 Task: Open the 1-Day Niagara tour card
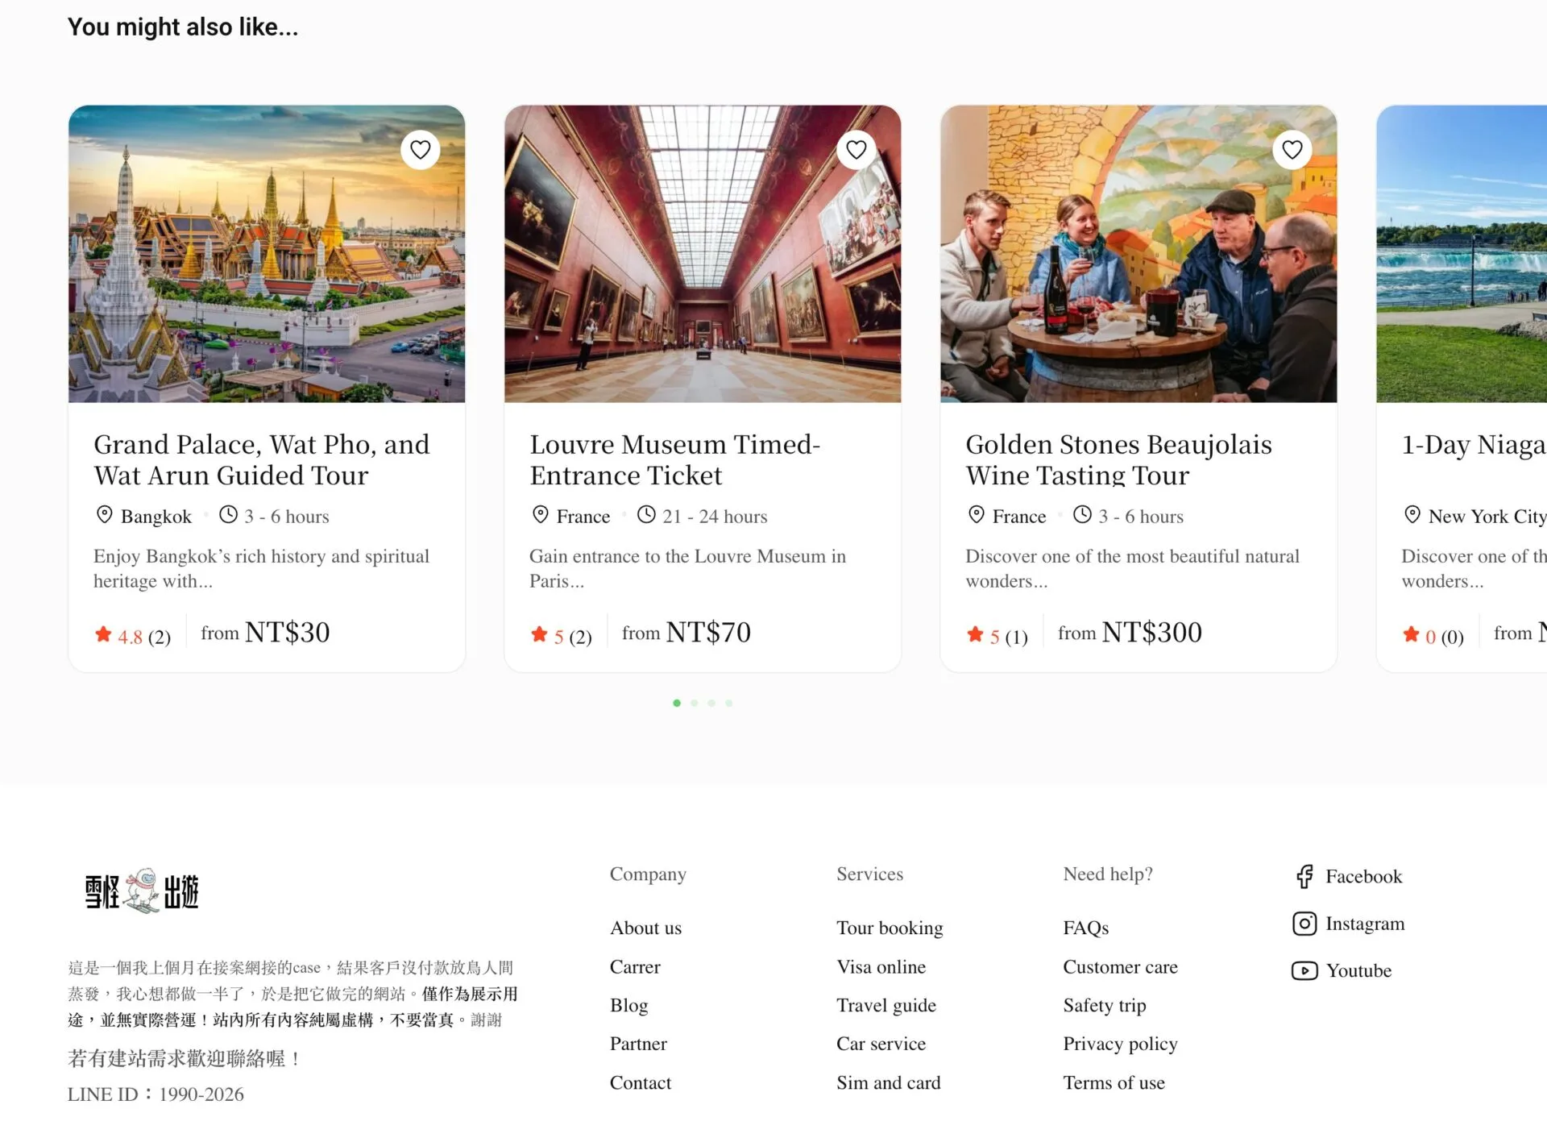[x=1472, y=445]
